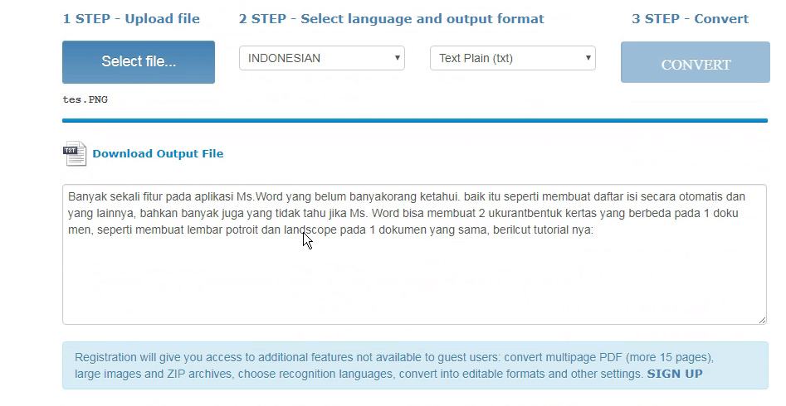This screenshot has width=786, height=406.
Task: Click the Download Output File link
Action: tap(158, 153)
